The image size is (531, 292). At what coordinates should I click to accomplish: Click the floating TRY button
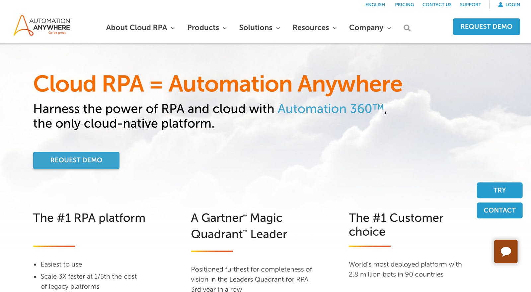point(499,190)
